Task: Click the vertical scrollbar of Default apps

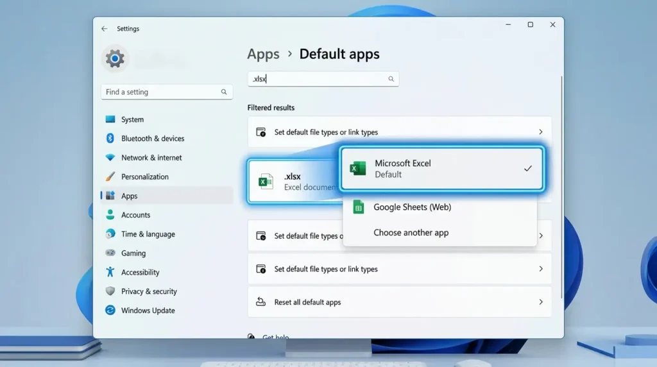Action: coord(561,187)
